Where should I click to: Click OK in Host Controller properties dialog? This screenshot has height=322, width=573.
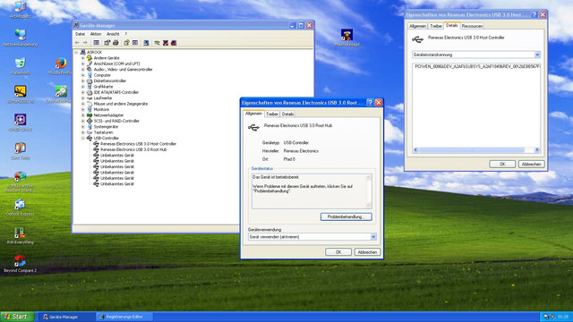502,165
